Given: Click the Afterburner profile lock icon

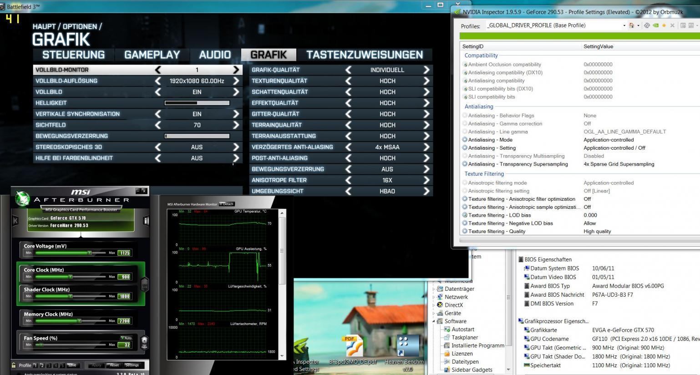Looking at the screenshot, I should coord(14,365).
